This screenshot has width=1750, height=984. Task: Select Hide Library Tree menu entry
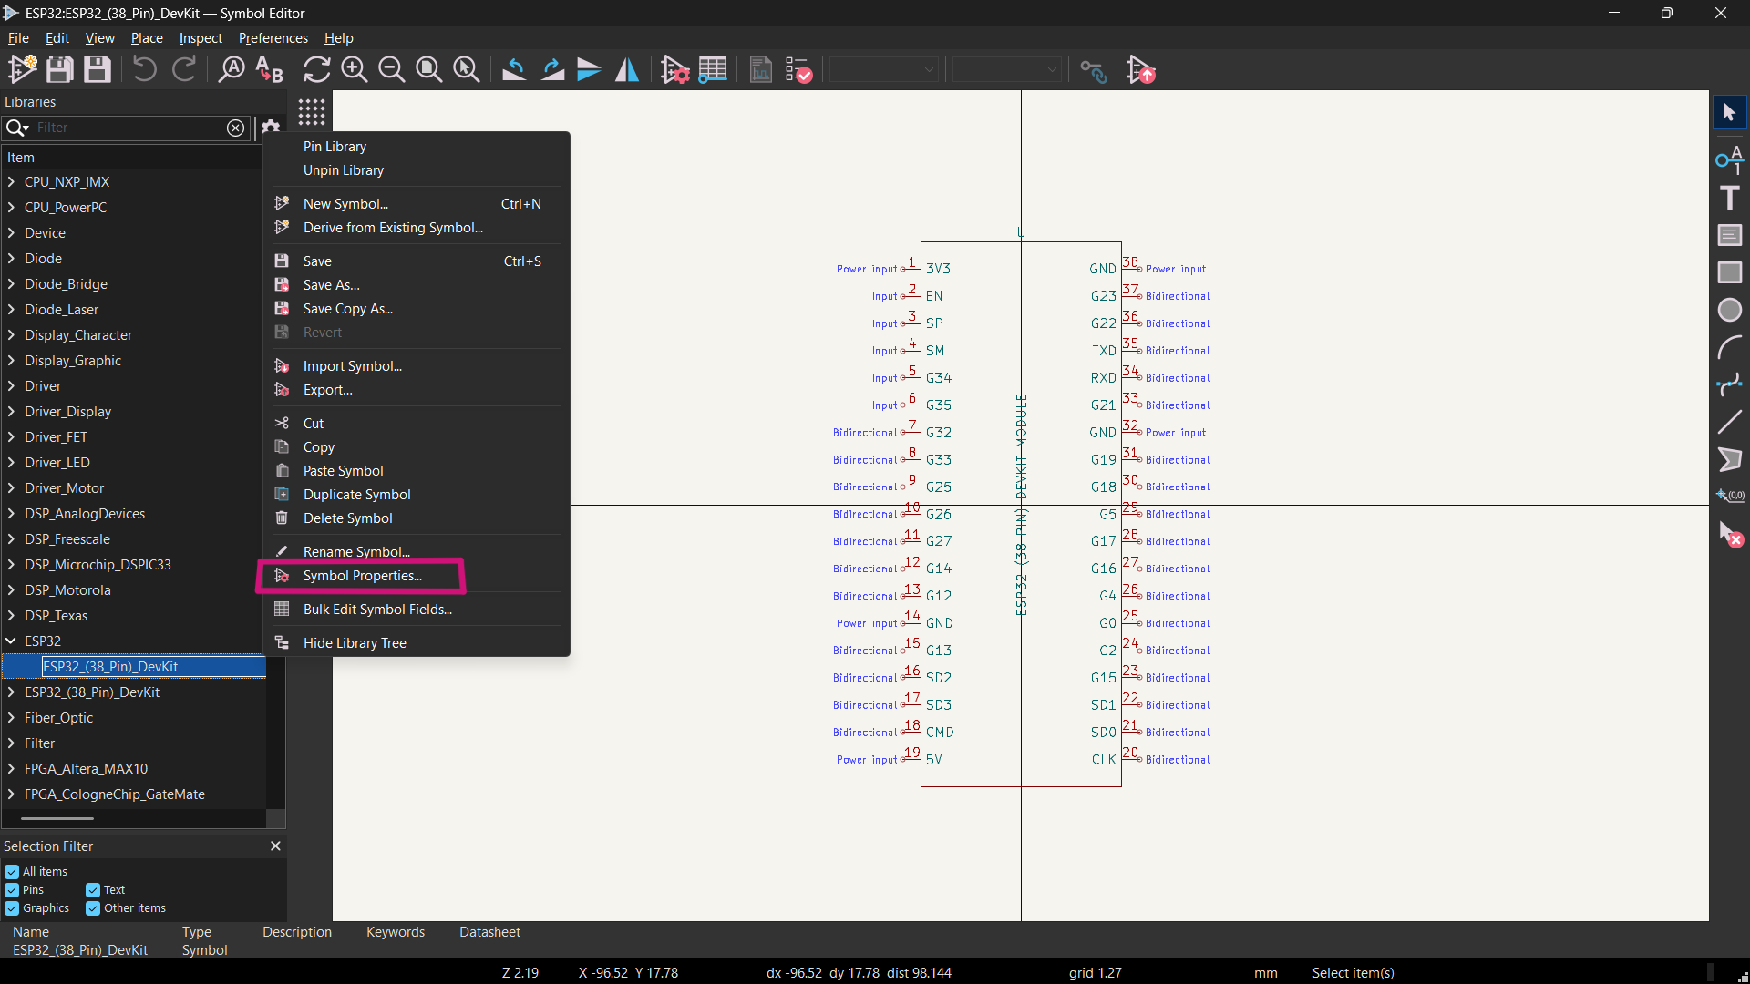click(417, 643)
